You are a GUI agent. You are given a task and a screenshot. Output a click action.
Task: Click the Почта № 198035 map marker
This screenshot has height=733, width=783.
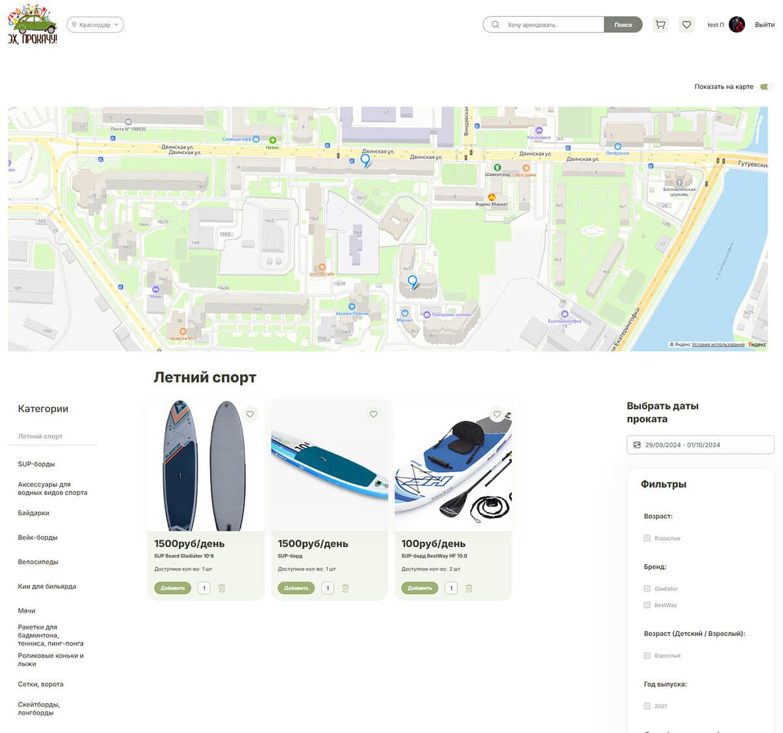(129, 122)
